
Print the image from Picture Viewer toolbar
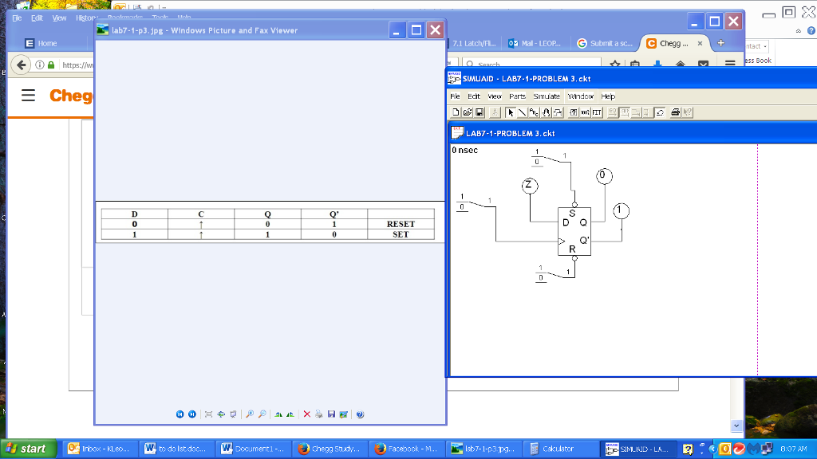point(318,414)
